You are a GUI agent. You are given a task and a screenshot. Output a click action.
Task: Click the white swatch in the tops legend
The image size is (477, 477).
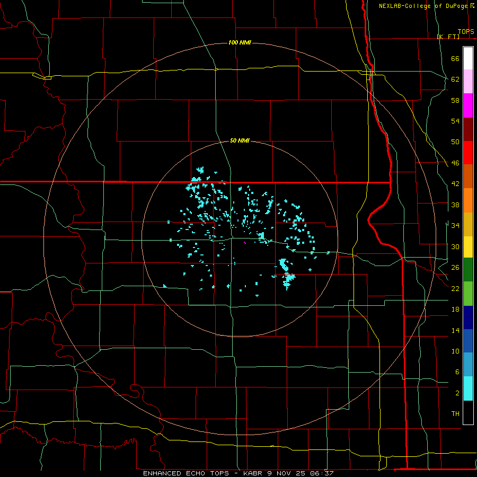[x=468, y=58]
